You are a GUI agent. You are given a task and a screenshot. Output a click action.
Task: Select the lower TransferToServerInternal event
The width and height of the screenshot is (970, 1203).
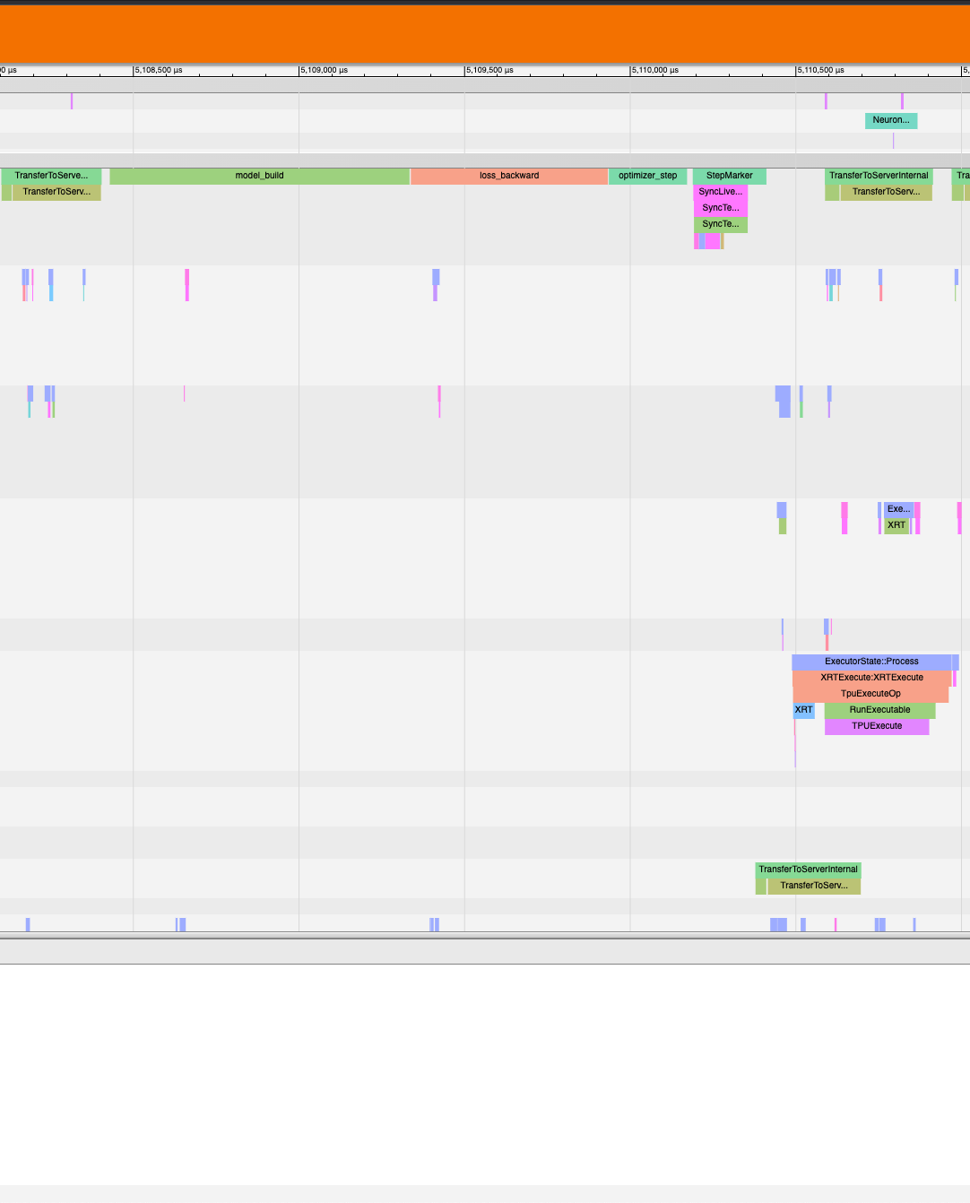pos(809,868)
